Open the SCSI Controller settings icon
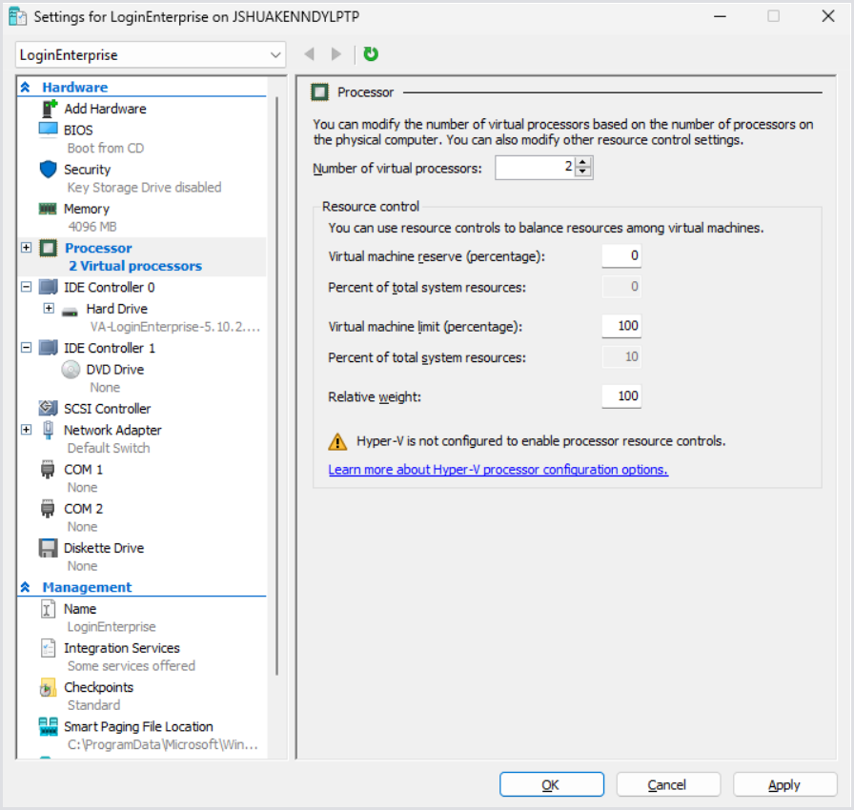 (47, 408)
